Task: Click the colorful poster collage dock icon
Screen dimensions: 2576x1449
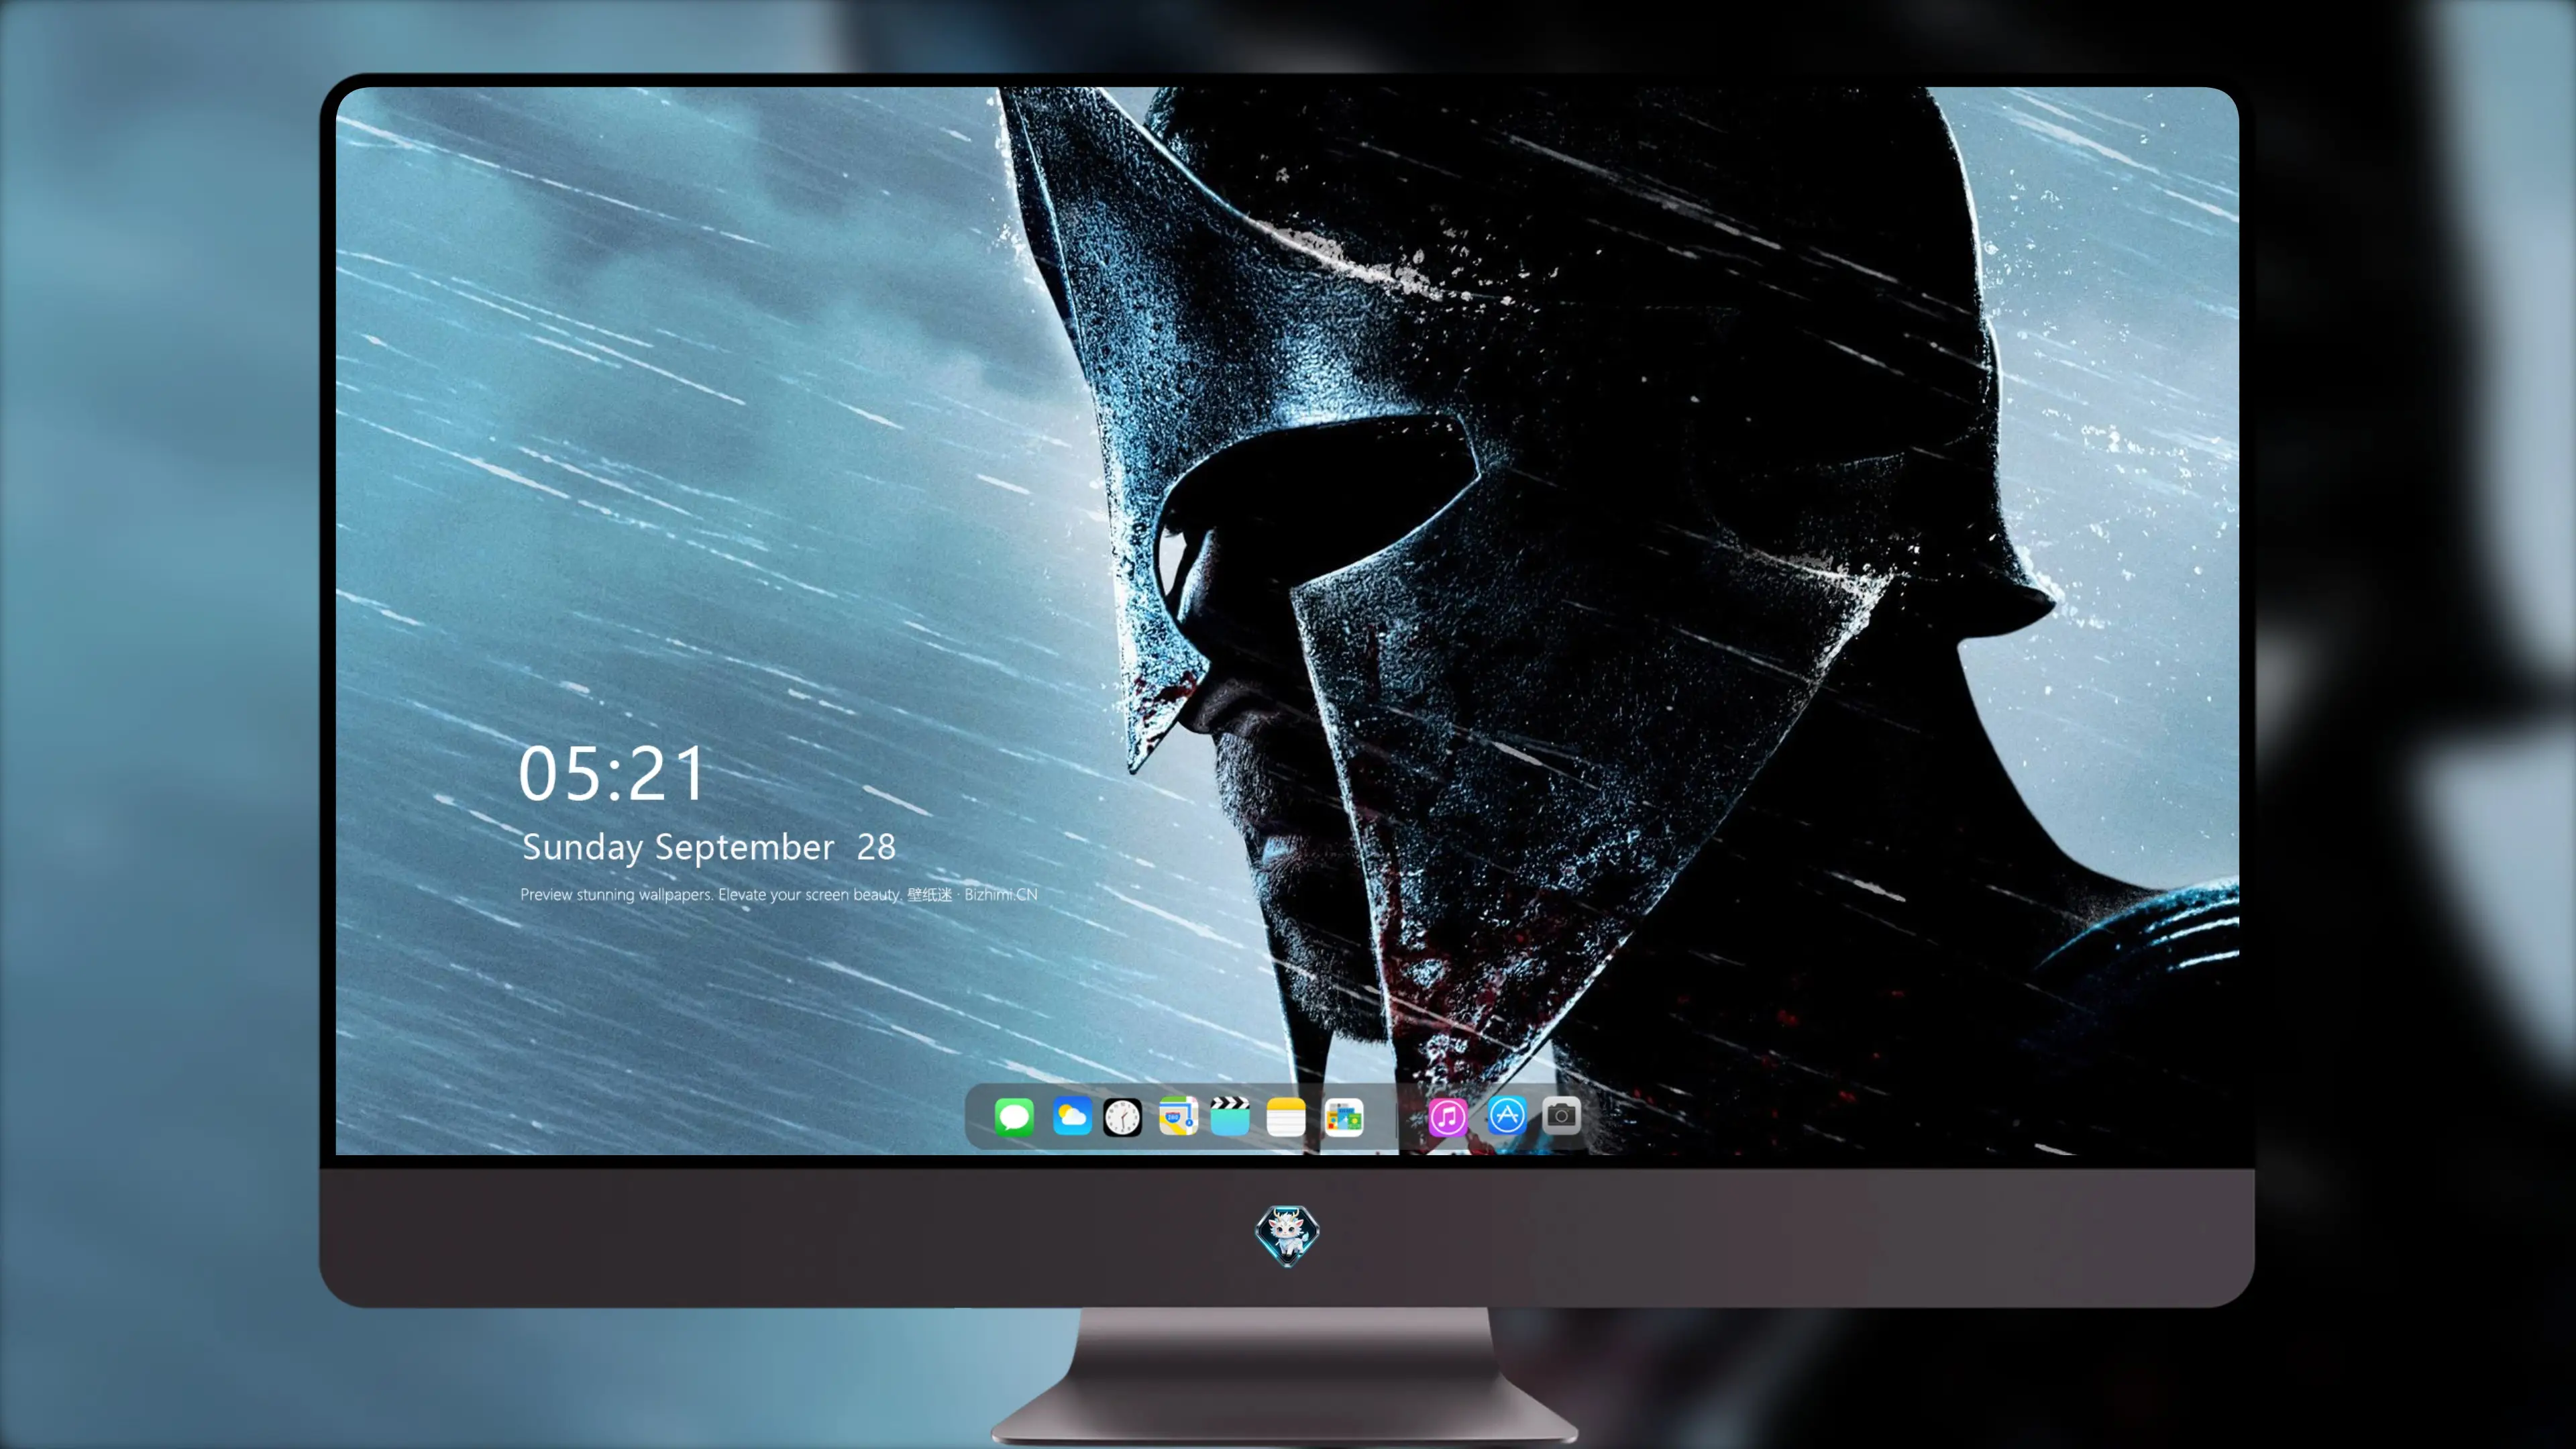Action: click(1344, 1117)
